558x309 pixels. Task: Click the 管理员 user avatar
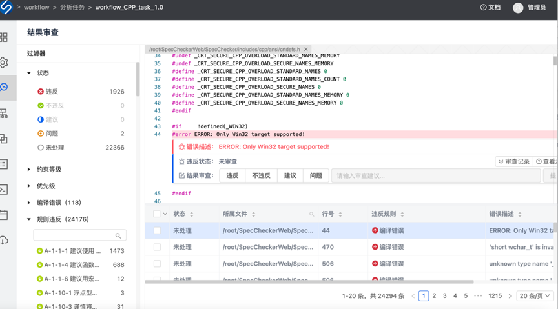[518, 8]
